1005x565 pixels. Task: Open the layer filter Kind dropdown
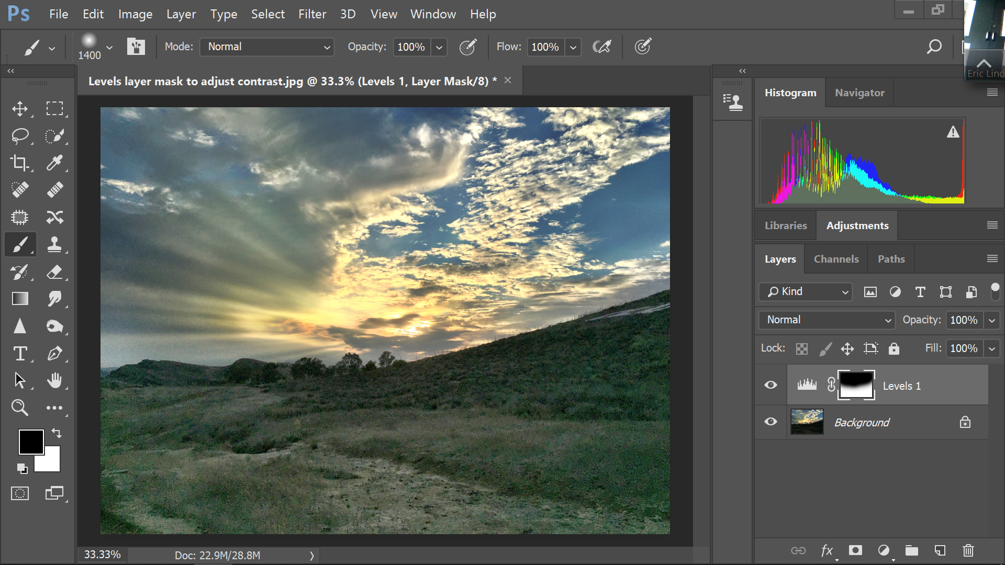(806, 292)
